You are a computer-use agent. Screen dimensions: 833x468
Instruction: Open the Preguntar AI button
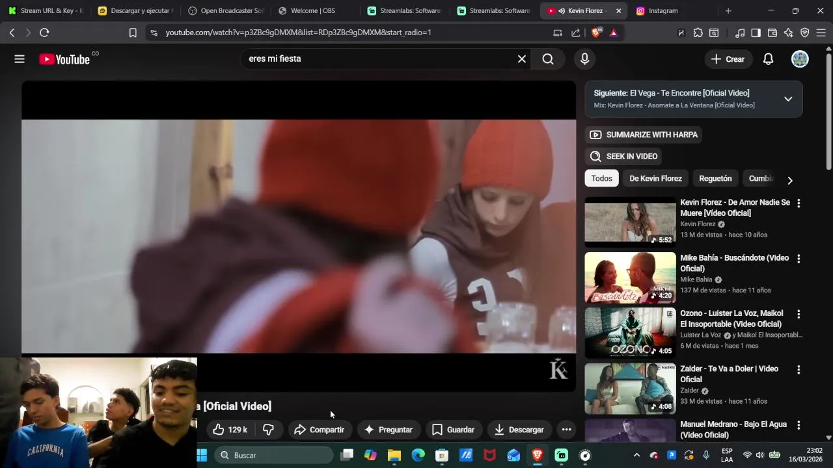click(x=388, y=430)
